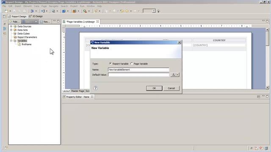Open the File menu
Viewport: 271px width, 152px height.
click(4, 6)
